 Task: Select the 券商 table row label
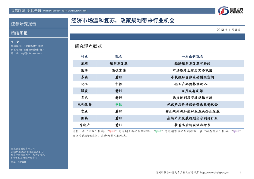pyautogui.click(x=84, y=77)
